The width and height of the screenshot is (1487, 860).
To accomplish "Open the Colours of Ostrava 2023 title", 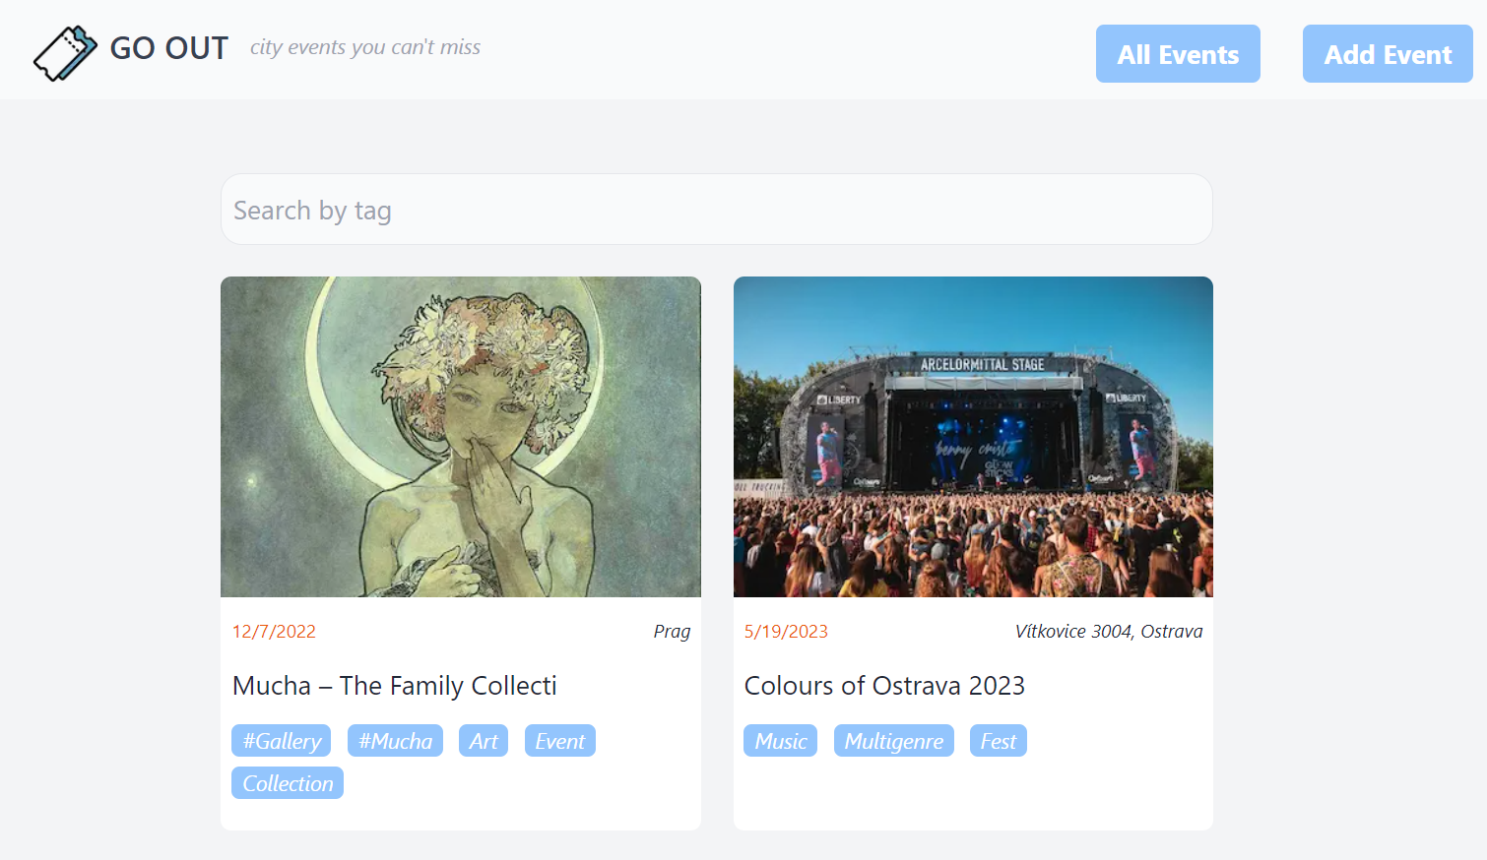I will coord(884,686).
